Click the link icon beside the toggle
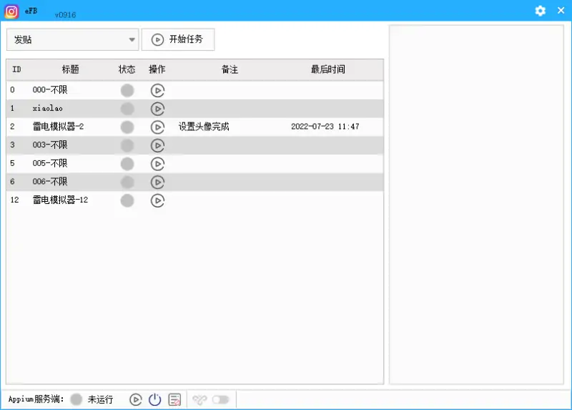 pyautogui.click(x=199, y=399)
